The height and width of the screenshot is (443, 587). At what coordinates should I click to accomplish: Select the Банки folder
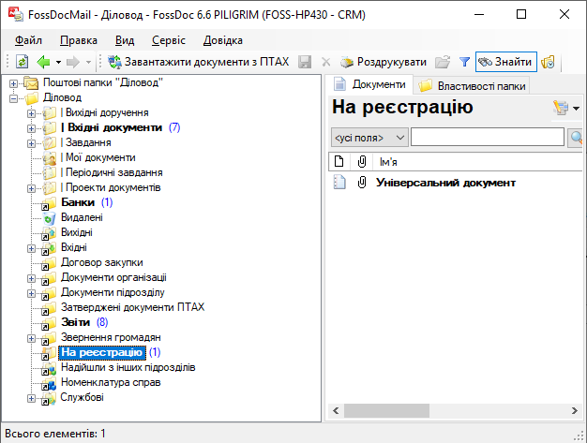78,202
